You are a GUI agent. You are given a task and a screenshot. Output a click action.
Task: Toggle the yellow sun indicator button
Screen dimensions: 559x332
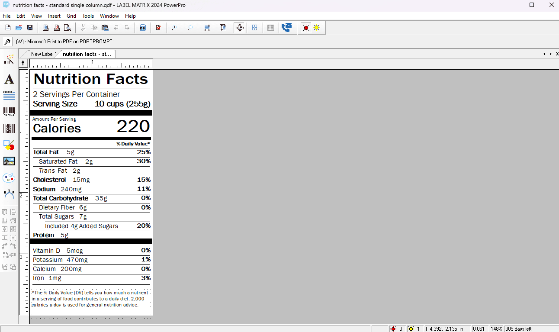[317, 28]
